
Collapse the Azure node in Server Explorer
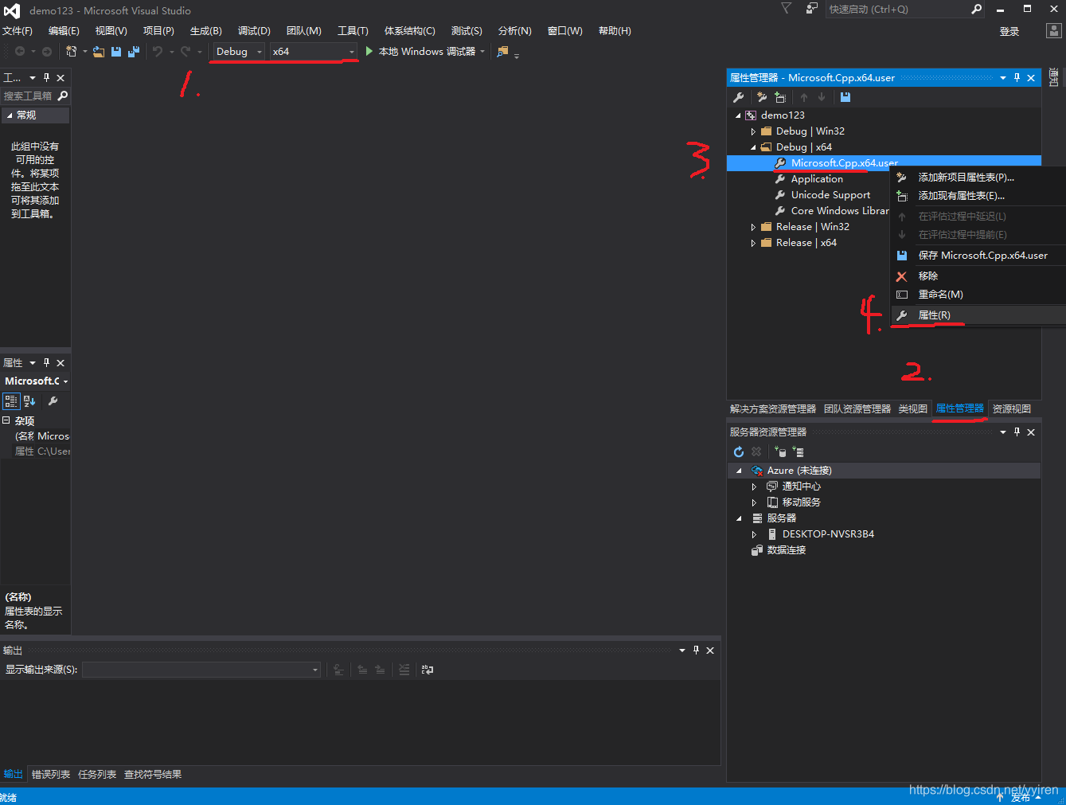[x=739, y=471]
